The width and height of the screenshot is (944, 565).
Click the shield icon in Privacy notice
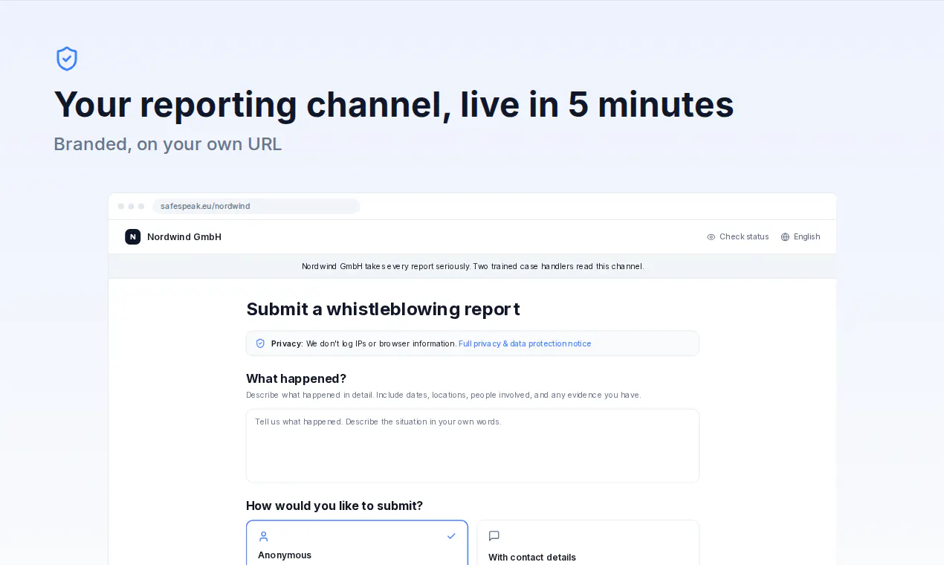point(260,343)
